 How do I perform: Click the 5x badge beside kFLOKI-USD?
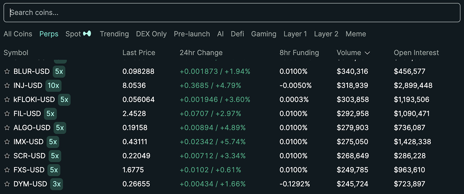pos(64,100)
